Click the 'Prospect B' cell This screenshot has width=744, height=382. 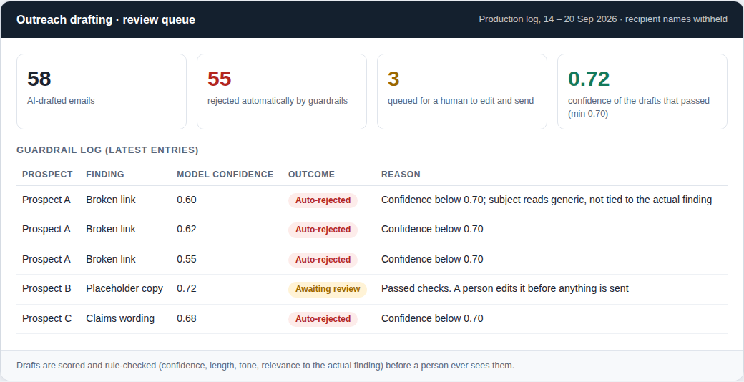[46, 288]
